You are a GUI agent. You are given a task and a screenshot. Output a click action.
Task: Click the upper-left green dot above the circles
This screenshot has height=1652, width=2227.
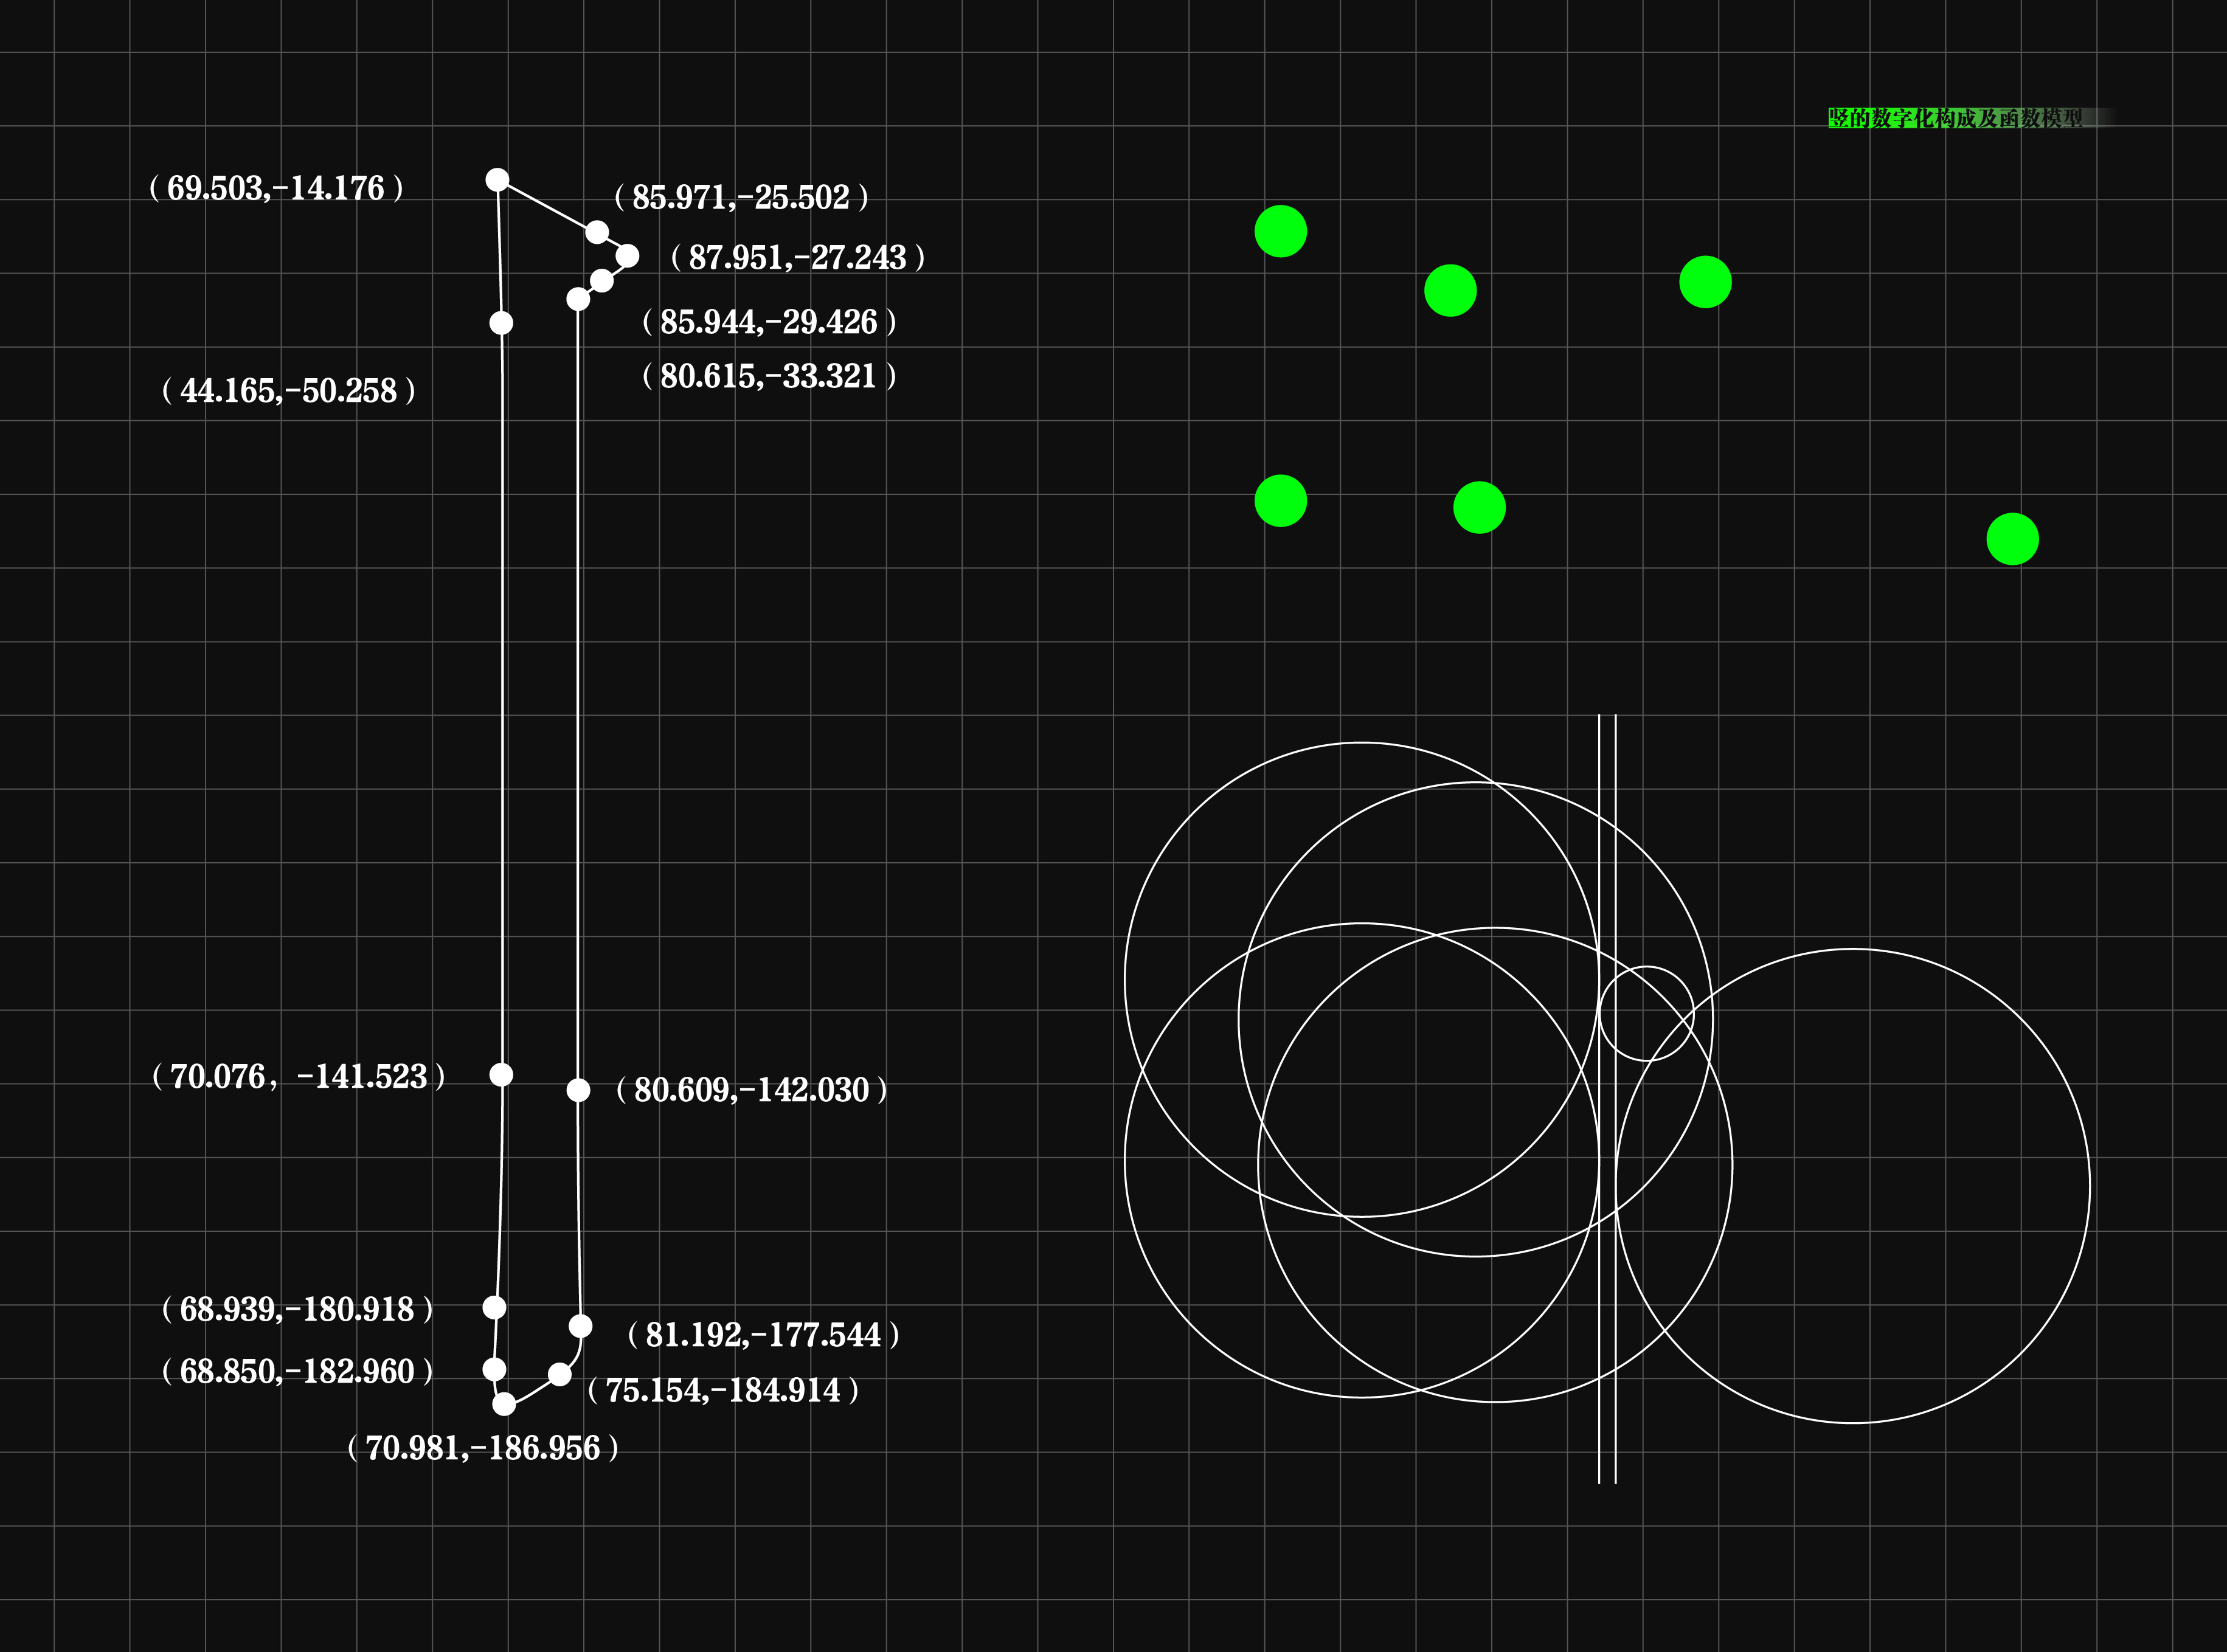click(x=1281, y=231)
